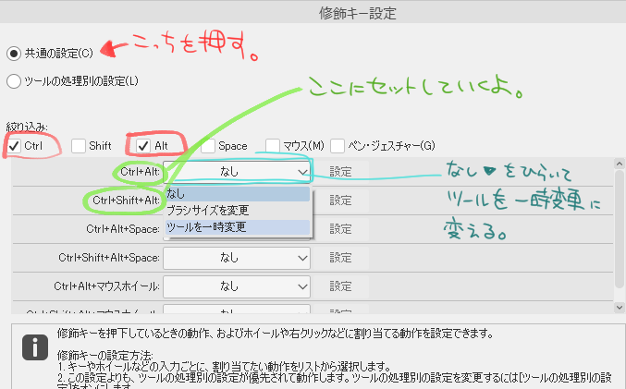Click the list scrollbar down arrow
This screenshot has height=389, width=626.
[x=620, y=307]
